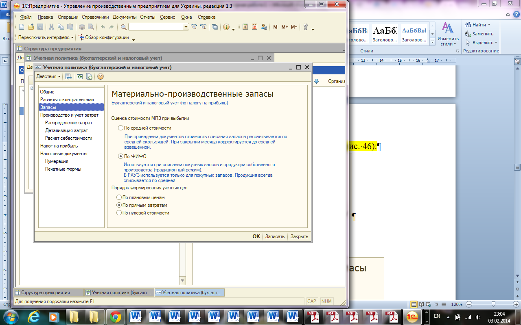Click the Paste clipboard icon in the 1C toolbar

[70, 27]
